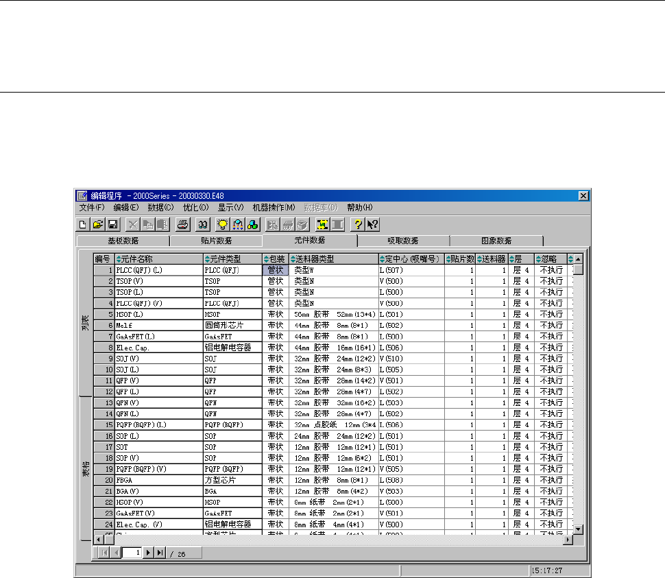Open help with the yellow question mark icon
Screen dimensions: 665x578
coord(357,224)
